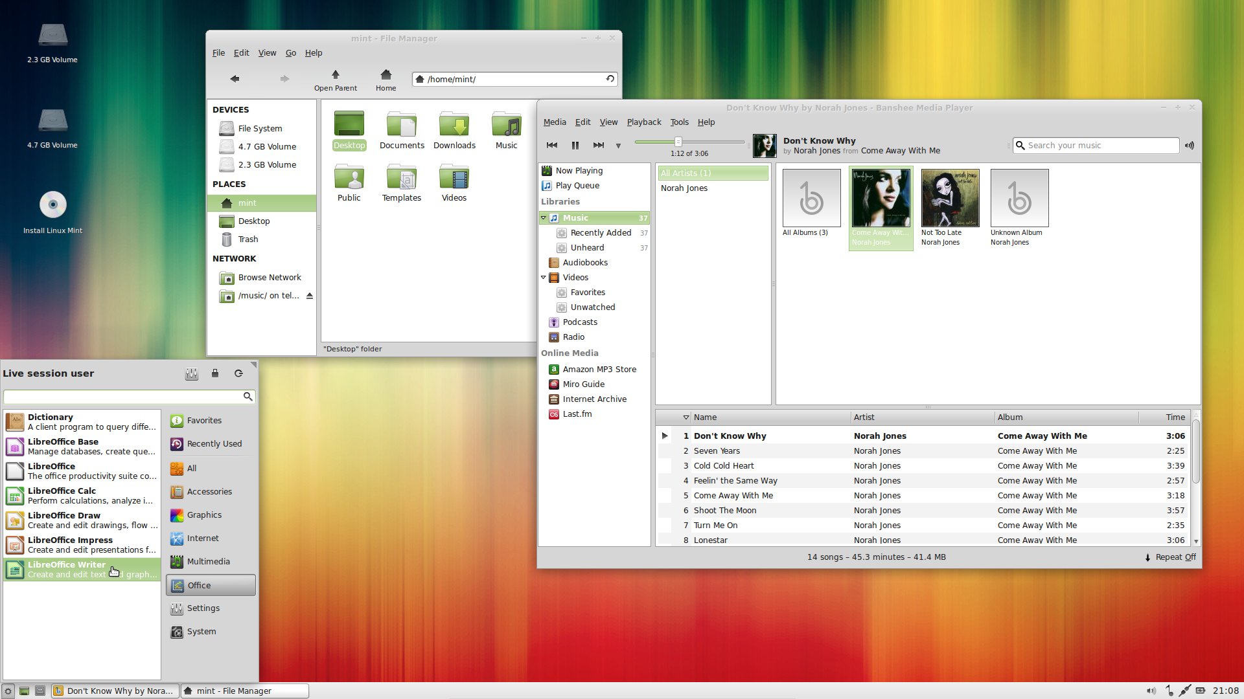Viewport: 1244px width, 699px height.
Task: Click the Search your music field
Action: (x=1096, y=146)
